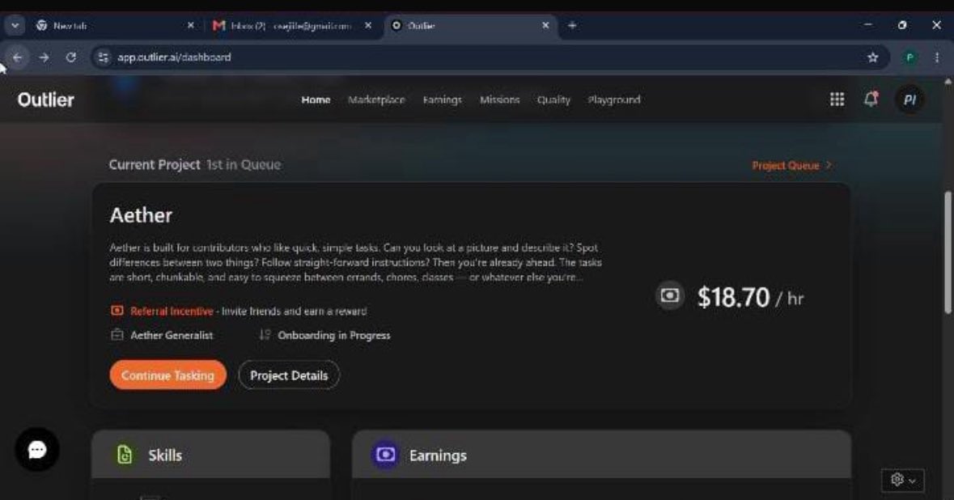Open Project Queue chevron link
Image resolution: width=954 pixels, height=500 pixels.
[x=791, y=165]
